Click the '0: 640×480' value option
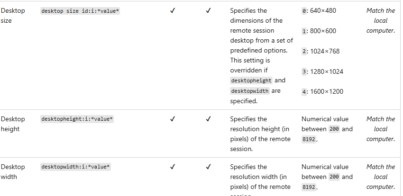The image size is (403, 196). (x=319, y=11)
